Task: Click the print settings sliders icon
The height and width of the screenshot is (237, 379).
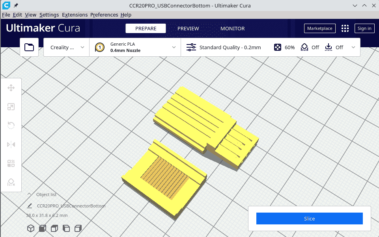Action: coord(191,47)
